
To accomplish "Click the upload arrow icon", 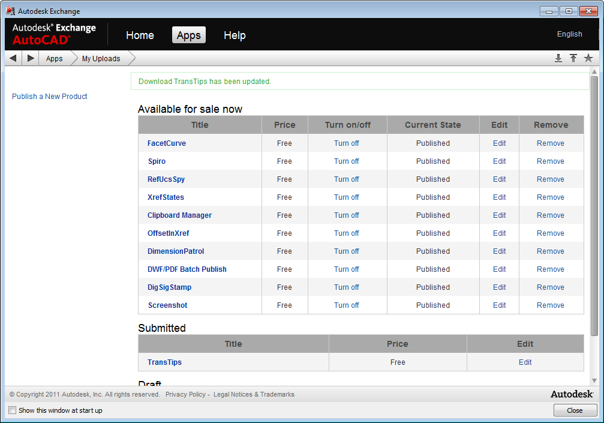I will click(x=573, y=58).
